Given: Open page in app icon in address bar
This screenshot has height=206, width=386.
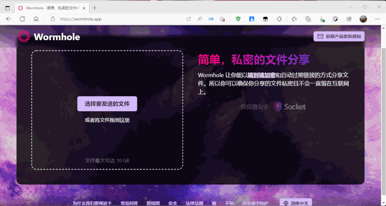Looking at the screenshot, I should pos(189,19).
